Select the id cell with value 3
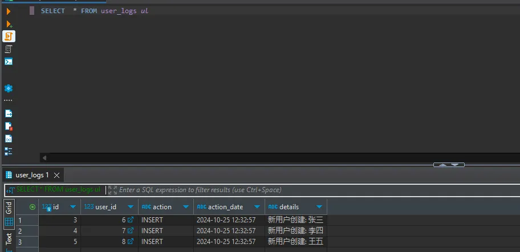Image resolution: width=520 pixels, height=252 pixels. [60, 220]
